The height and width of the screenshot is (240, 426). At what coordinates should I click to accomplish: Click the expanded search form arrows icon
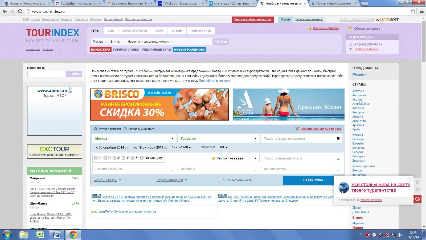[x=297, y=129]
